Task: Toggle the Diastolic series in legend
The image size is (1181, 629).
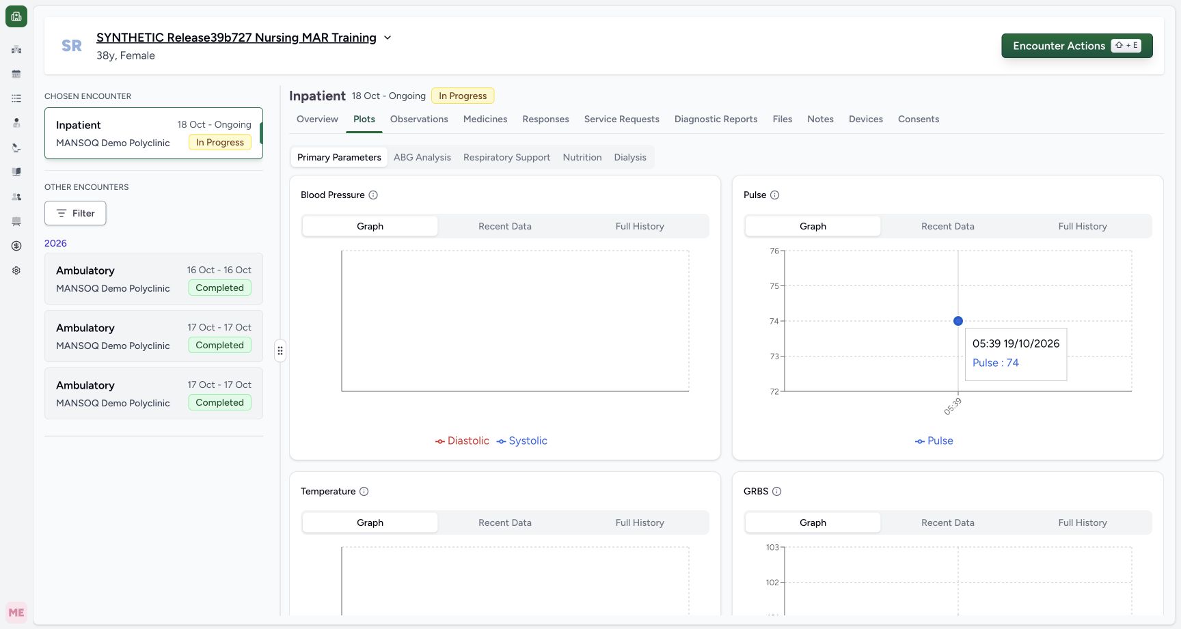Action: (x=462, y=441)
